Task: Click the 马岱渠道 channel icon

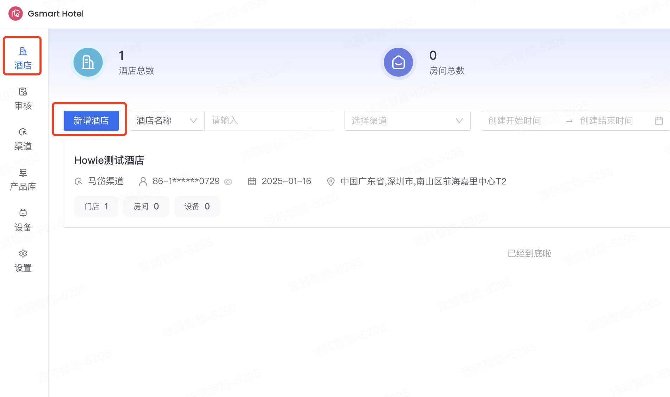Action: [x=78, y=181]
